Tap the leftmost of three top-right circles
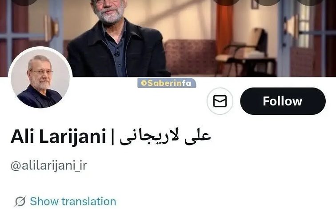Image resolution: width=336 pixels, height=209 pixels. [x=226, y=2]
